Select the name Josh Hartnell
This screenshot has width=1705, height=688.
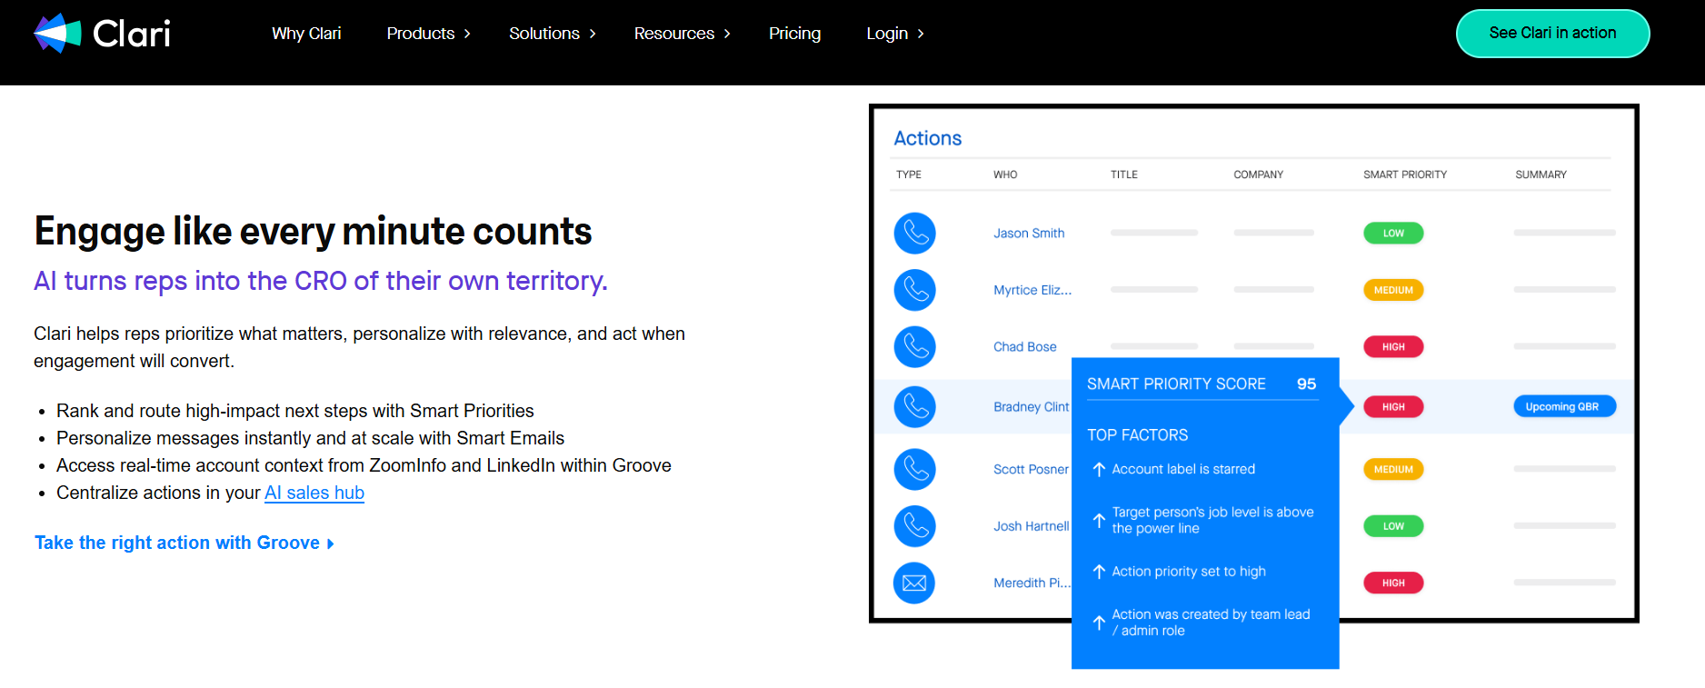point(1032,526)
